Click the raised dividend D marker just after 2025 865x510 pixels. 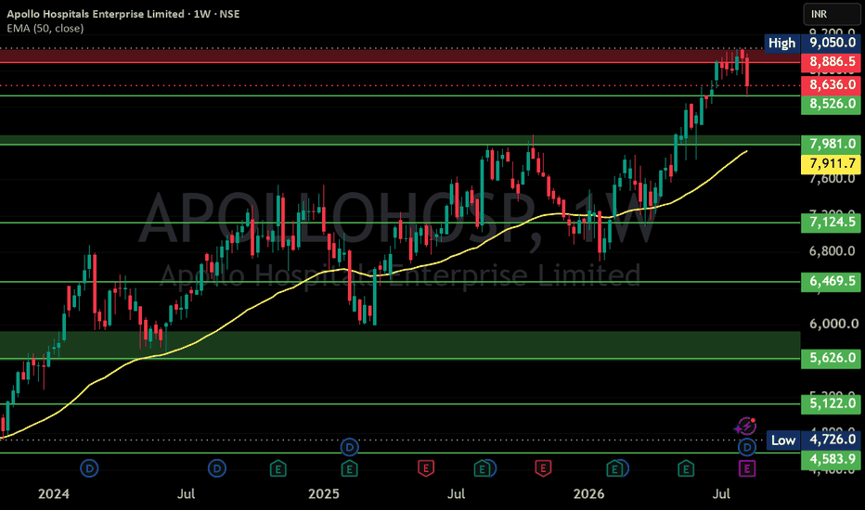pos(349,447)
